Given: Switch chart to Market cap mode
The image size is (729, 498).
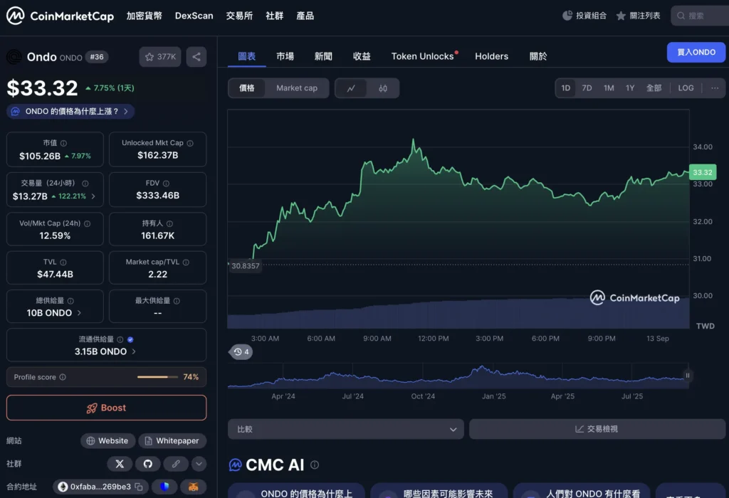Looking at the screenshot, I should (297, 88).
